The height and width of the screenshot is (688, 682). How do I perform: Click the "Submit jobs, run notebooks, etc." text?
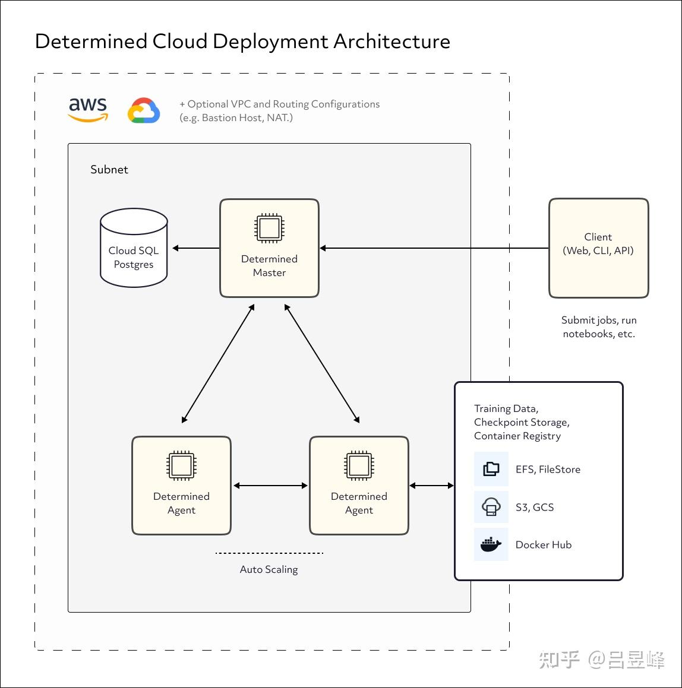click(599, 326)
